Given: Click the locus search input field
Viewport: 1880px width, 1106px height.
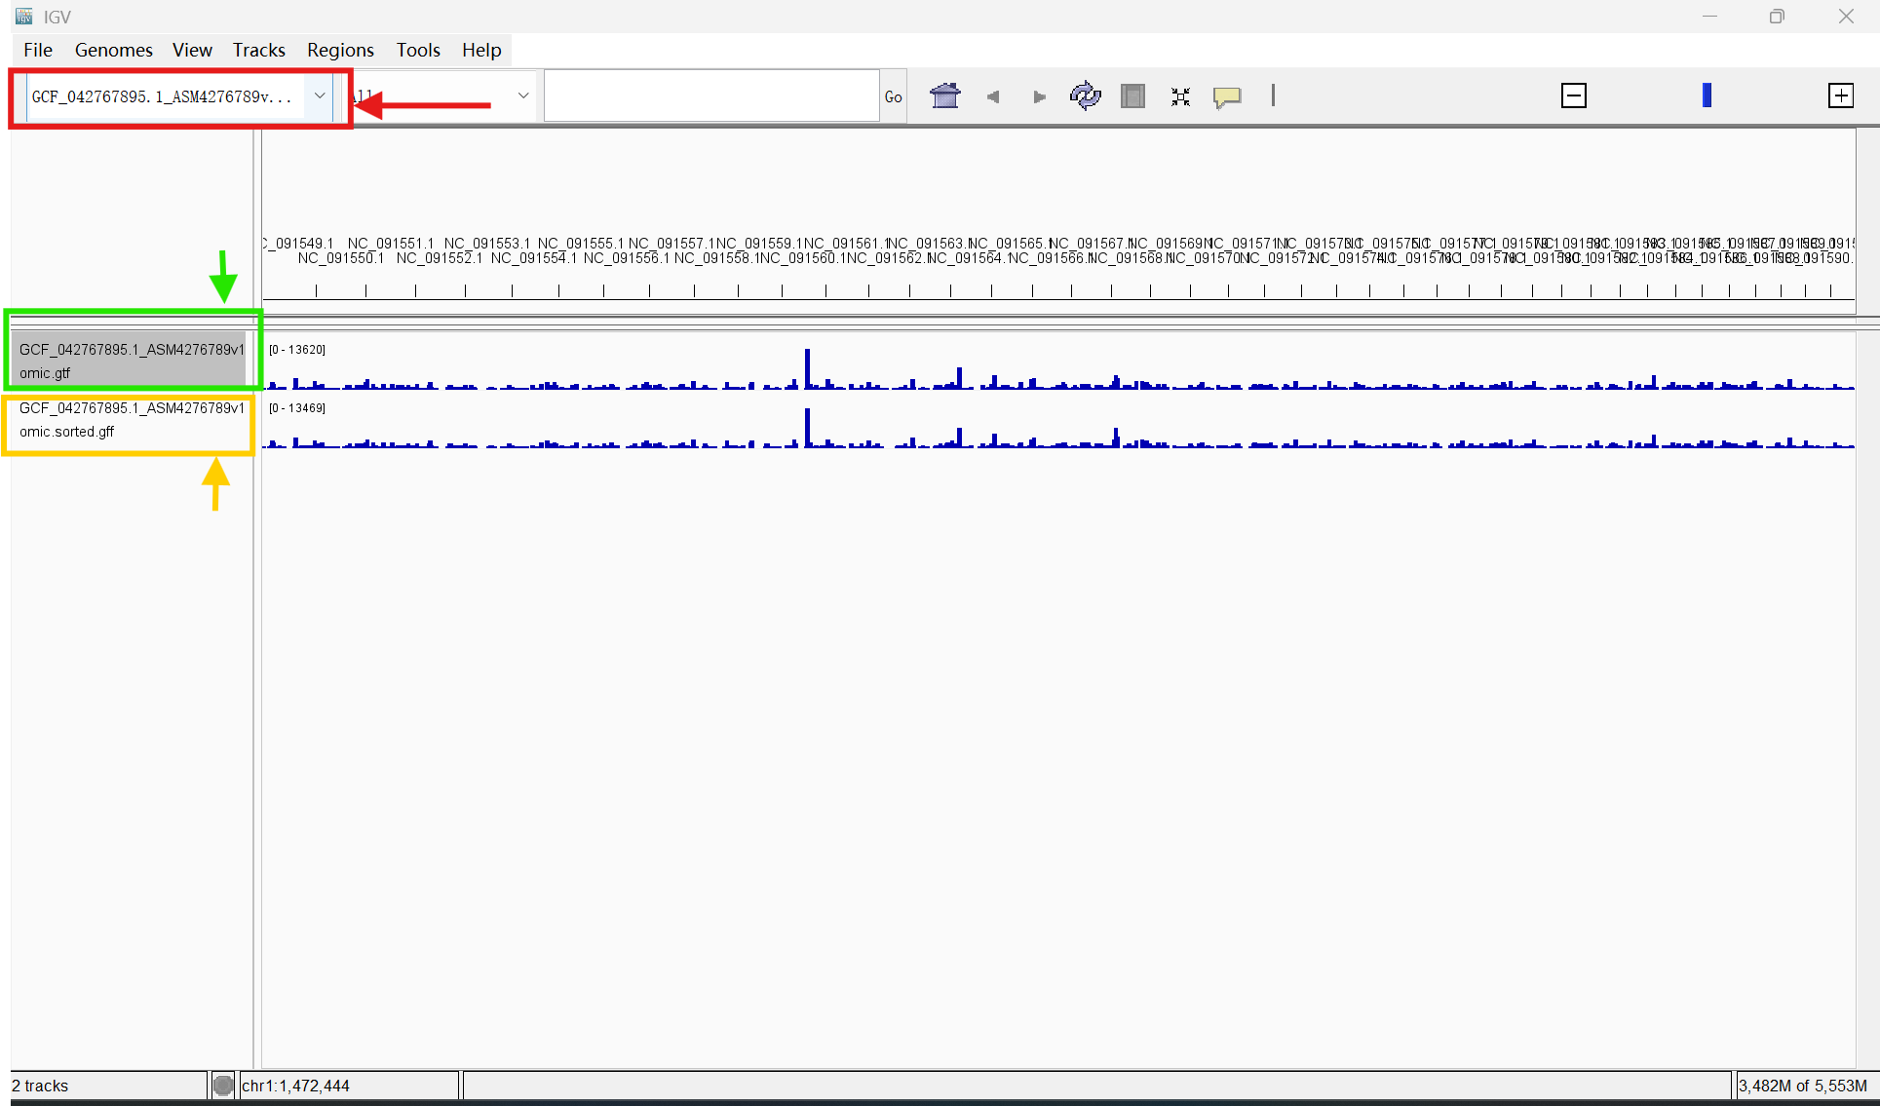Looking at the screenshot, I should (x=711, y=96).
